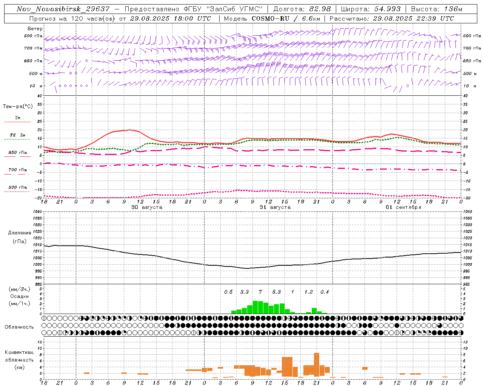Click the (мм/1ч.) precipitation unit label
The image size is (483, 386).
point(20,303)
